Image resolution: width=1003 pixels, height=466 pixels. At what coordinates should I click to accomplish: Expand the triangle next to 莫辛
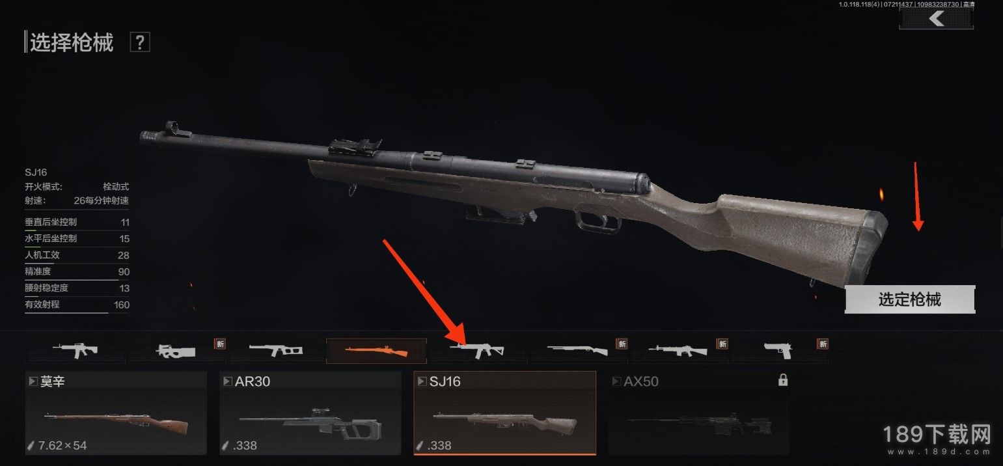click(x=33, y=381)
